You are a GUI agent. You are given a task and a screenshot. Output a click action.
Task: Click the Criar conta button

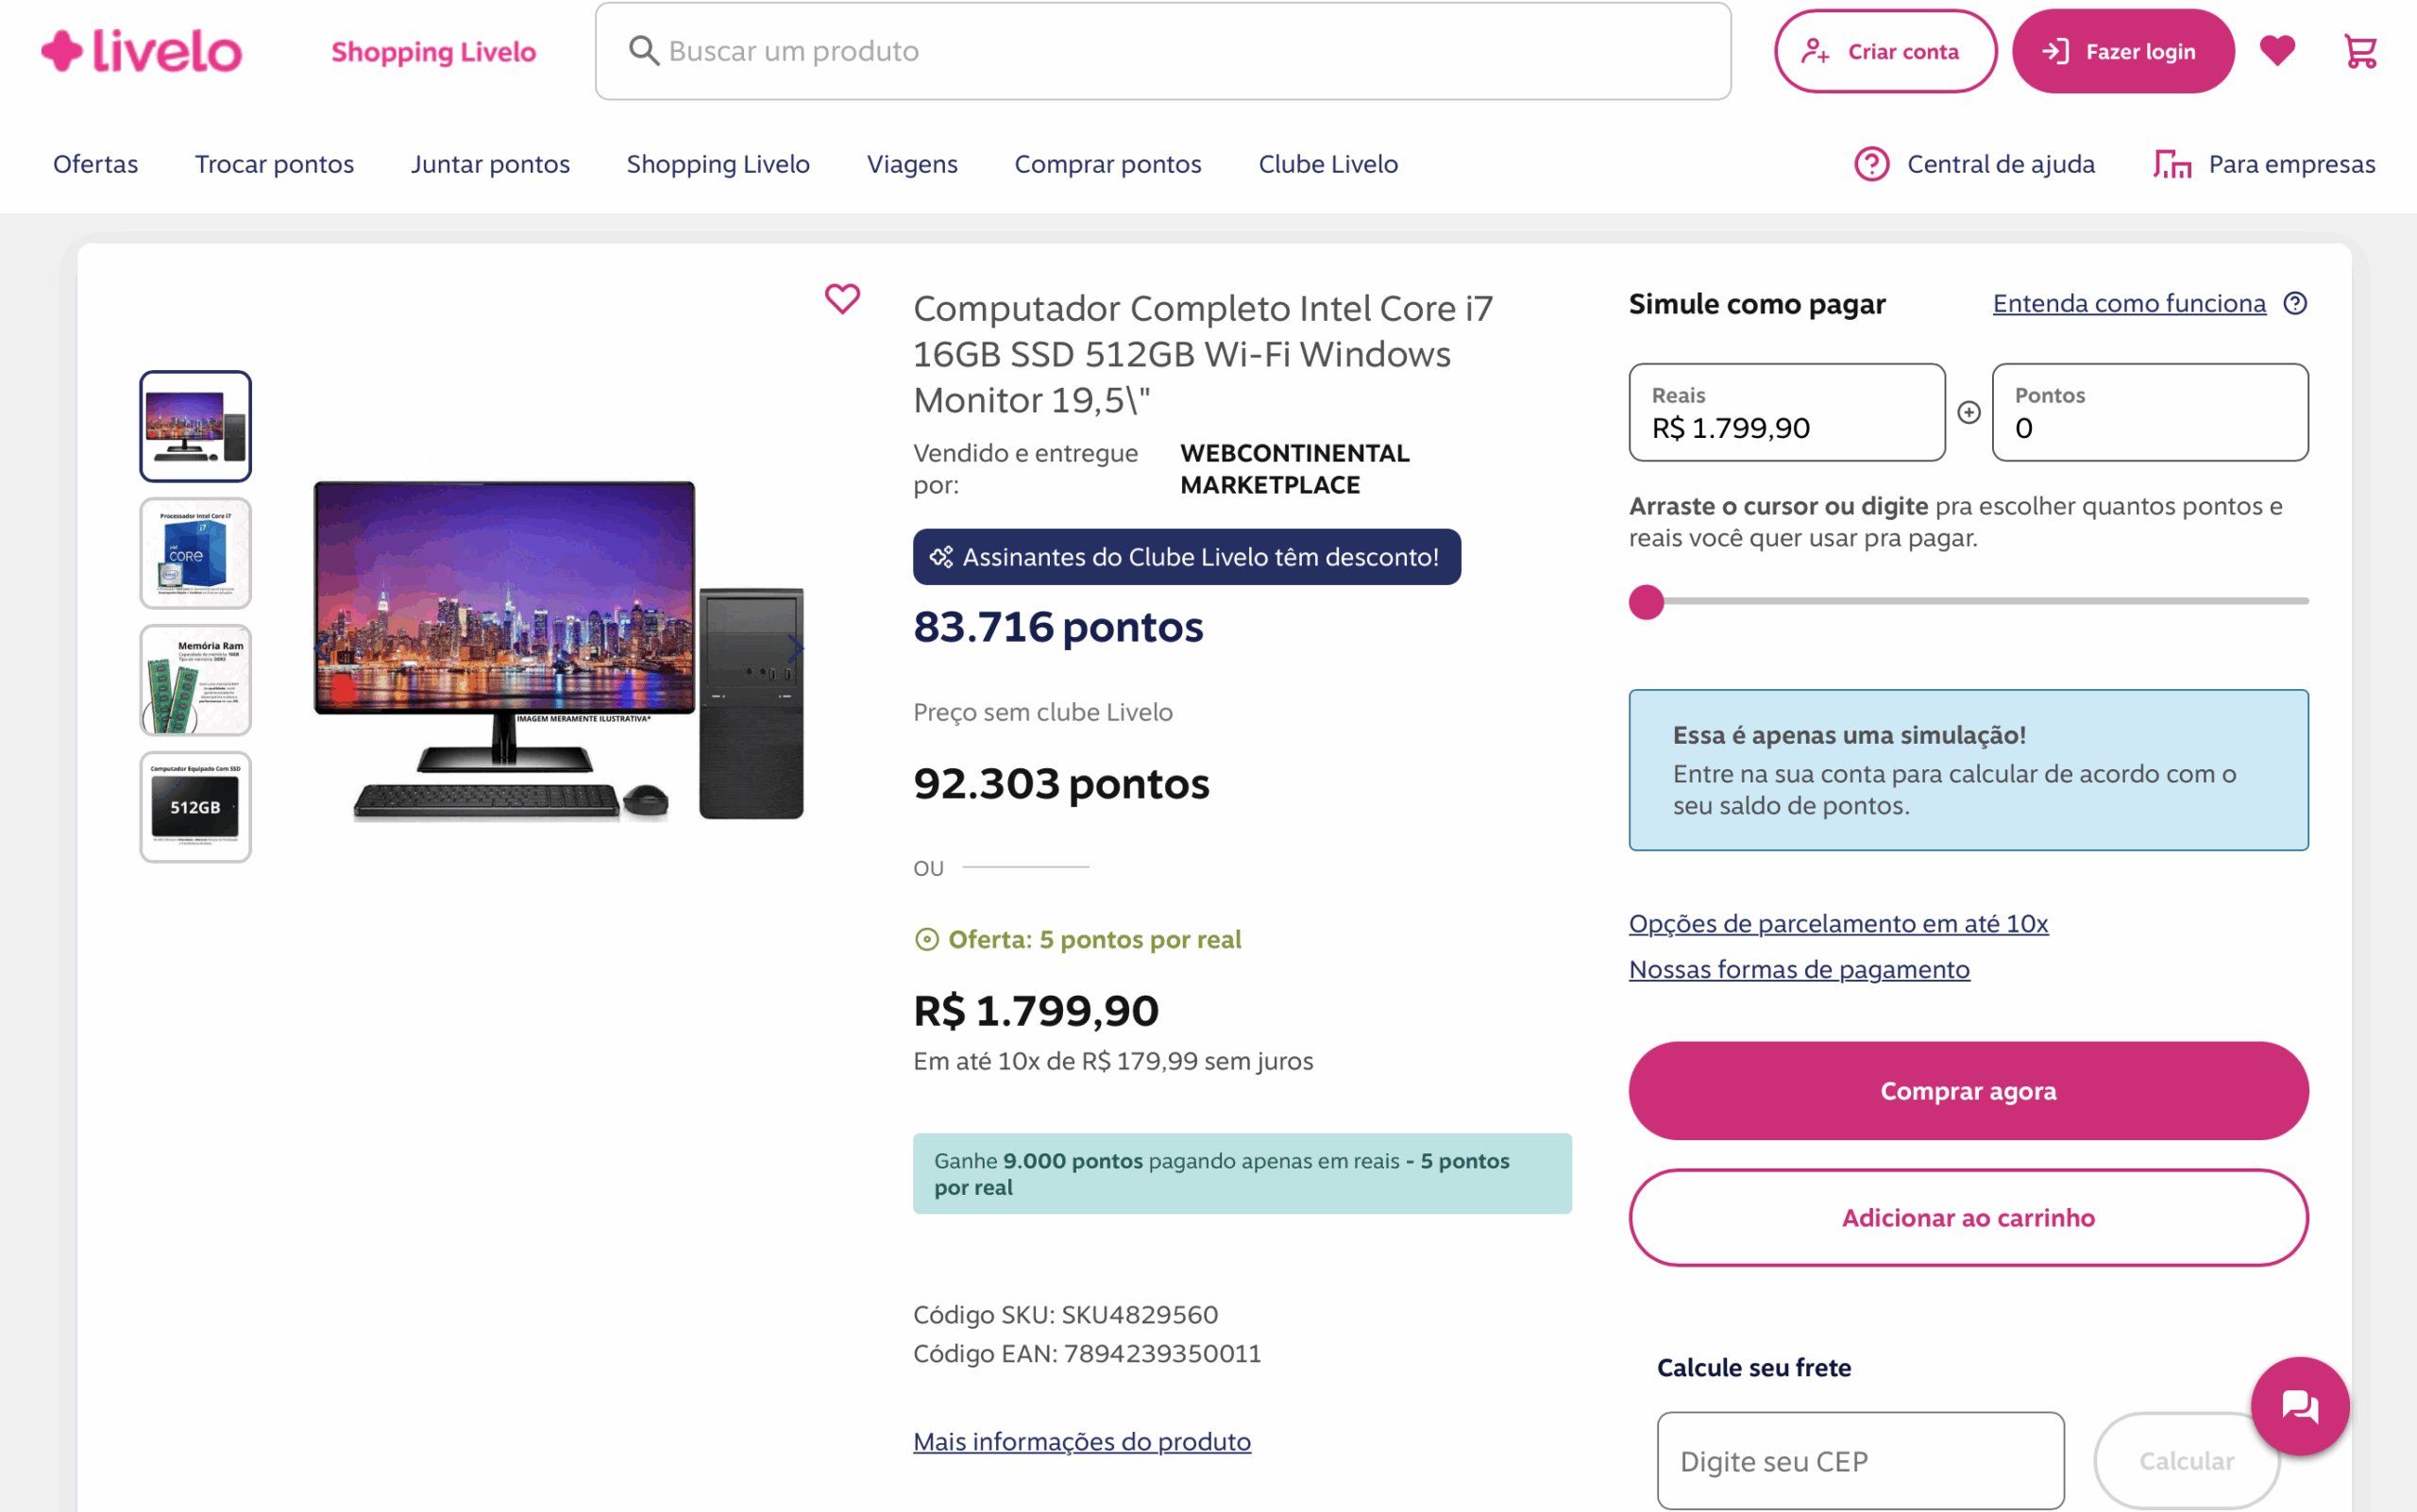(1885, 51)
